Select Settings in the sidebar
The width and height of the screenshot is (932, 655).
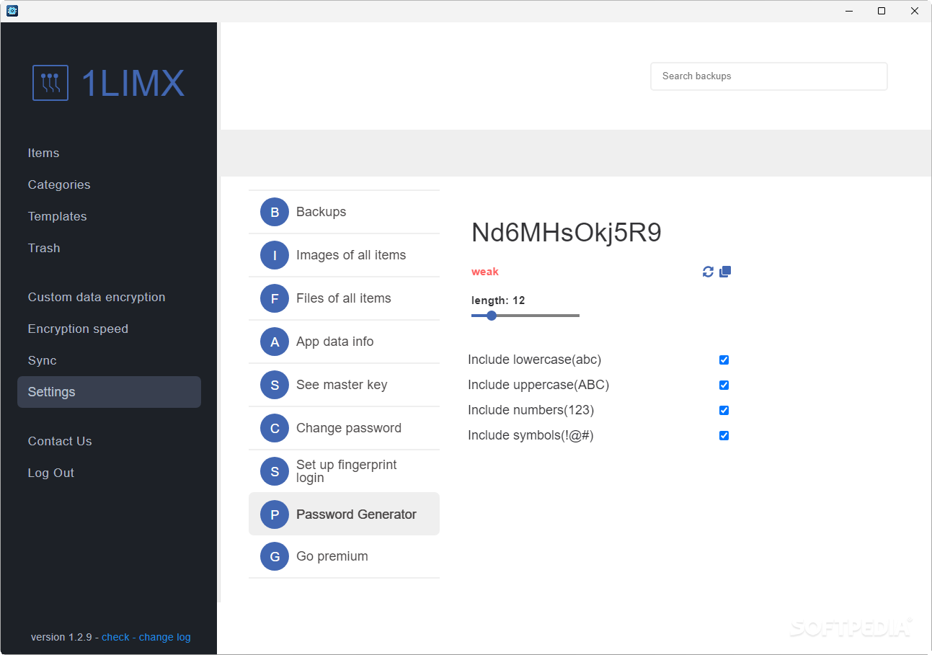click(x=109, y=392)
